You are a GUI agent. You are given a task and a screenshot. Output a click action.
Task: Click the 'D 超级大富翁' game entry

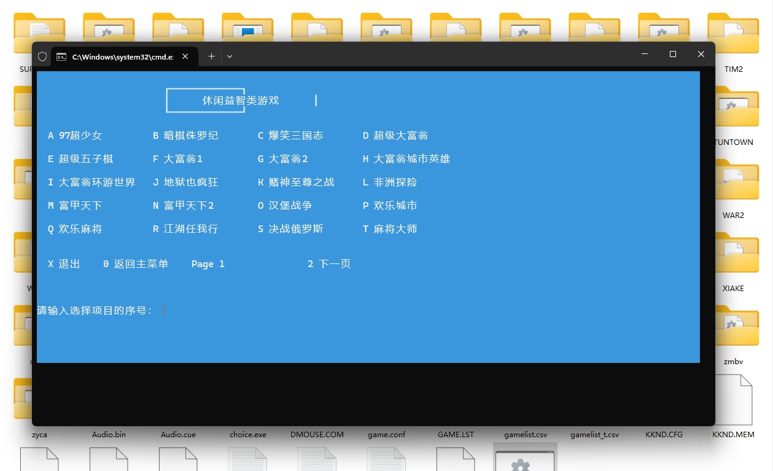click(x=395, y=136)
